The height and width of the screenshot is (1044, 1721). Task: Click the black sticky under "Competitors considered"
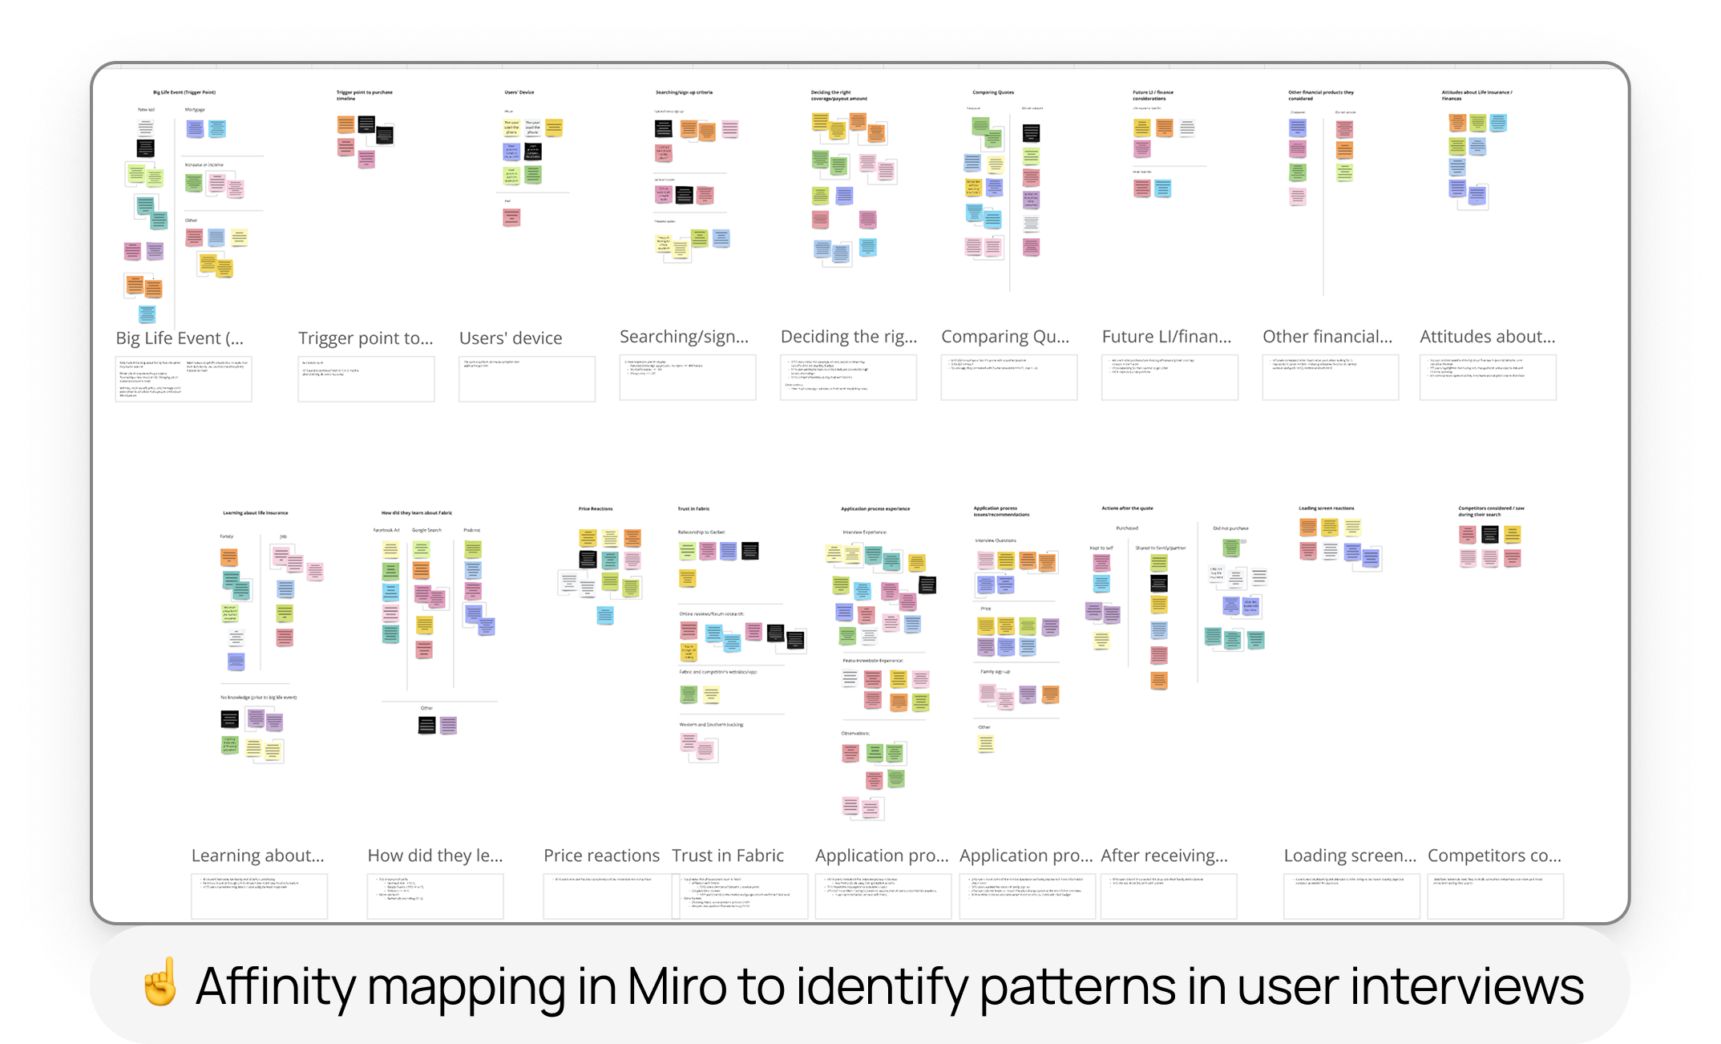click(1490, 533)
